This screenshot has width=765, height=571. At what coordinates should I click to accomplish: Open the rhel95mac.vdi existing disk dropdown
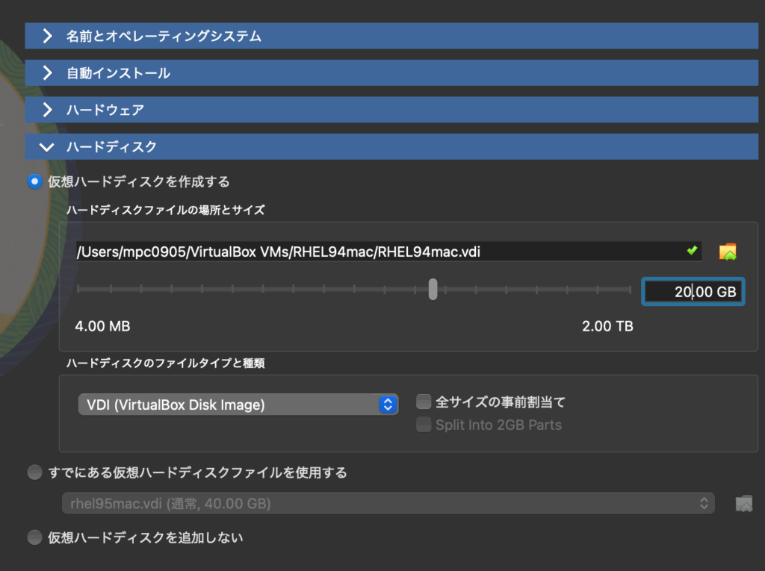pos(388,504)
